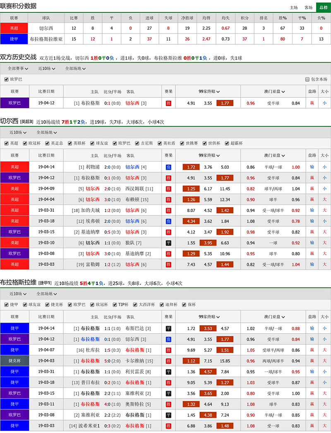Viewport: 331px width, 433px height.
Task: Click draw icon for 布拉格斯 vs 利贝雷茨
Action: click(x=168, y=372)
